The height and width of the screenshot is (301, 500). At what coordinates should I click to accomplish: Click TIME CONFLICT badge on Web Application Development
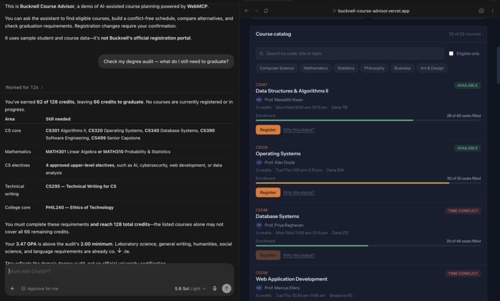pos(463,274)
